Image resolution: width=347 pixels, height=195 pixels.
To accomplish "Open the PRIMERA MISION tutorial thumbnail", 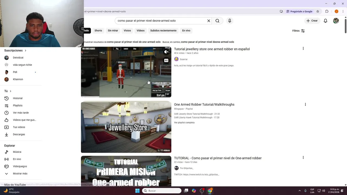I will (x=126, y=171).
